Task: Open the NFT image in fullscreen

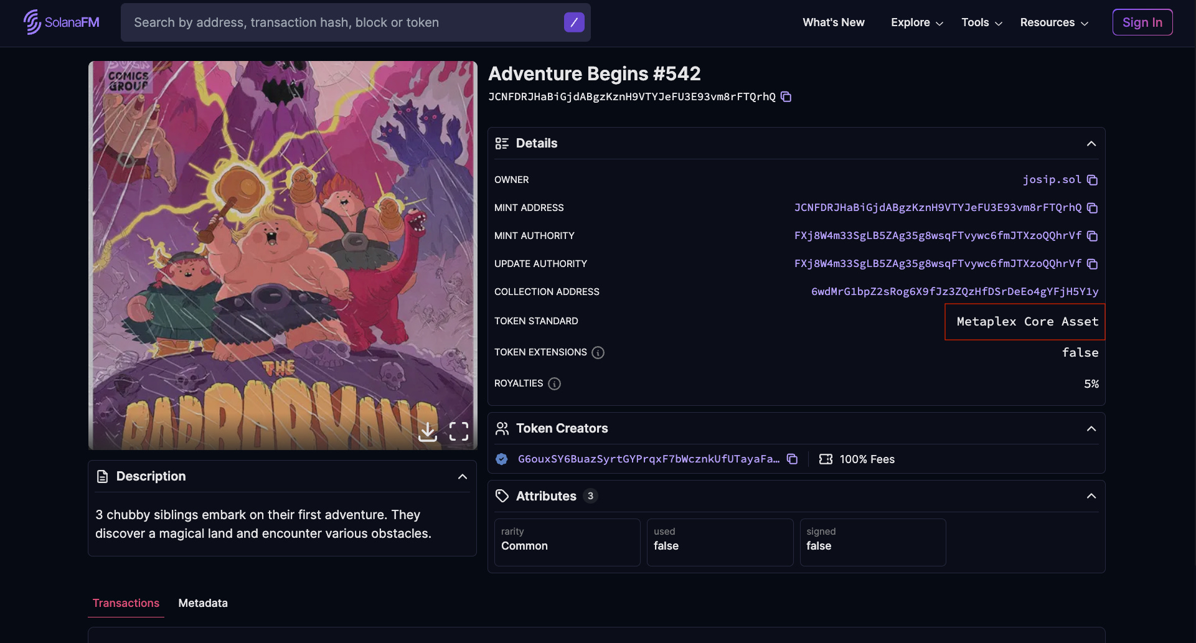Action: 459,431
